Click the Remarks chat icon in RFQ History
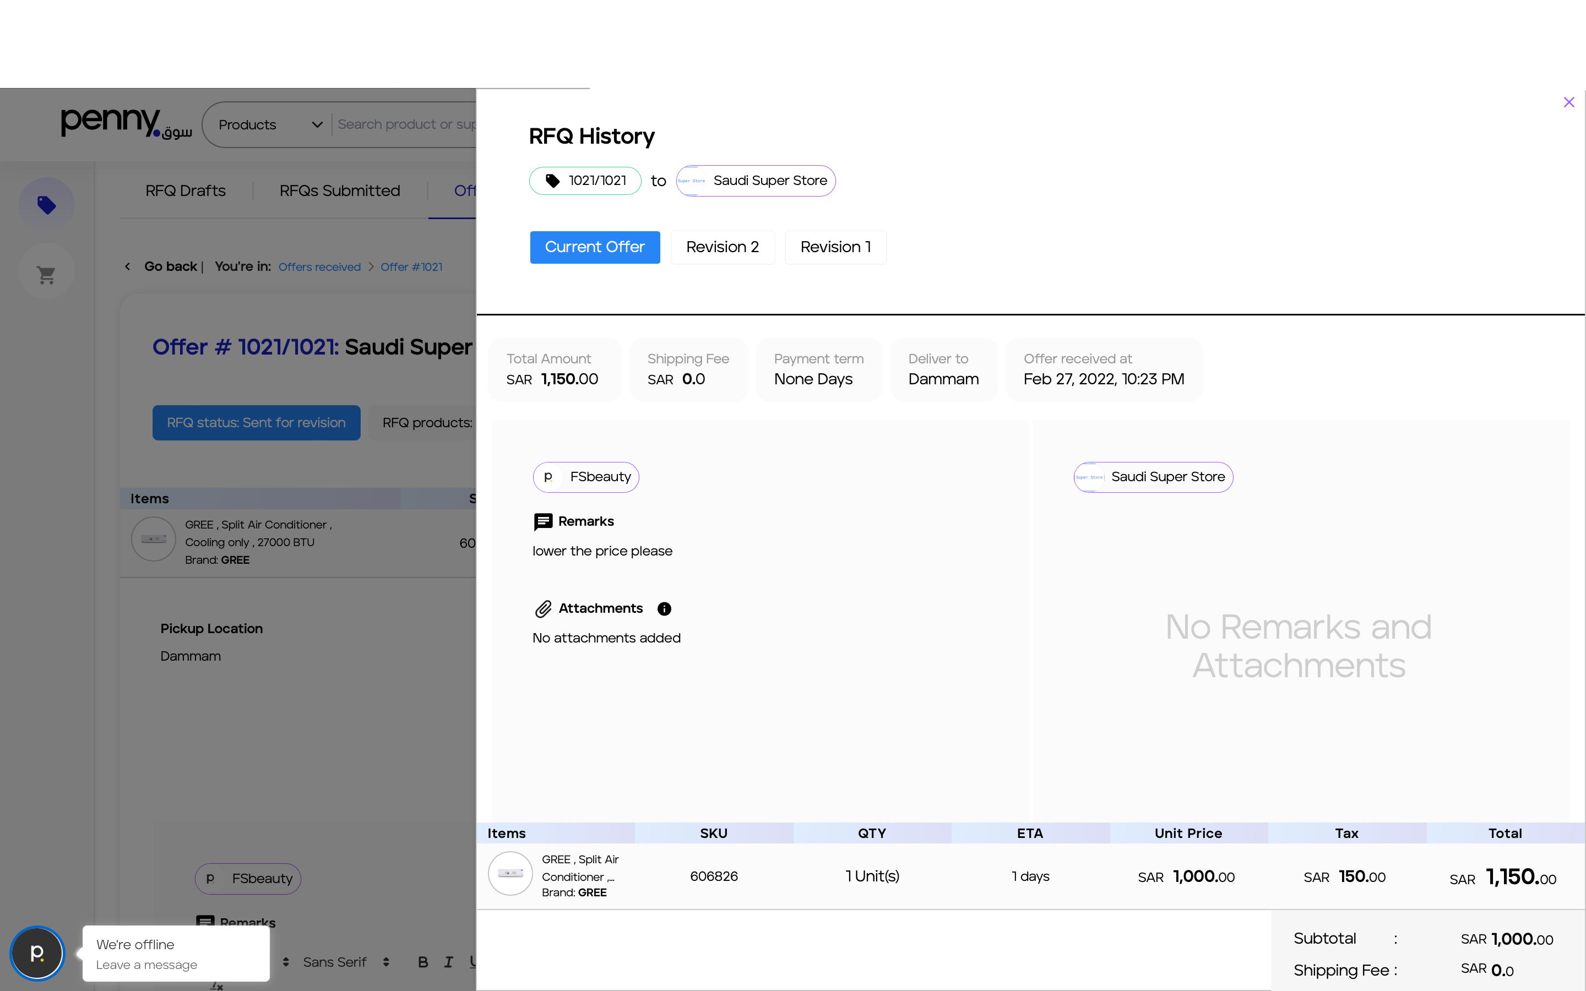Viewport: 1586px width, 991px height. (542, 522)
